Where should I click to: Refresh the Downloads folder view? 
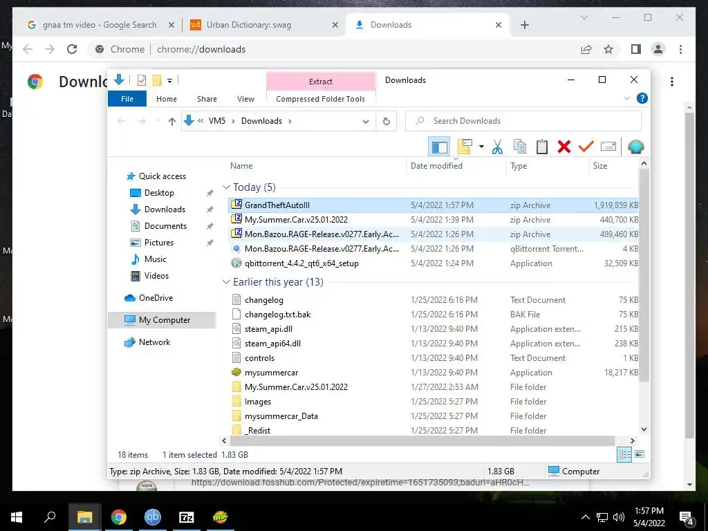click(x=386, y=121)
